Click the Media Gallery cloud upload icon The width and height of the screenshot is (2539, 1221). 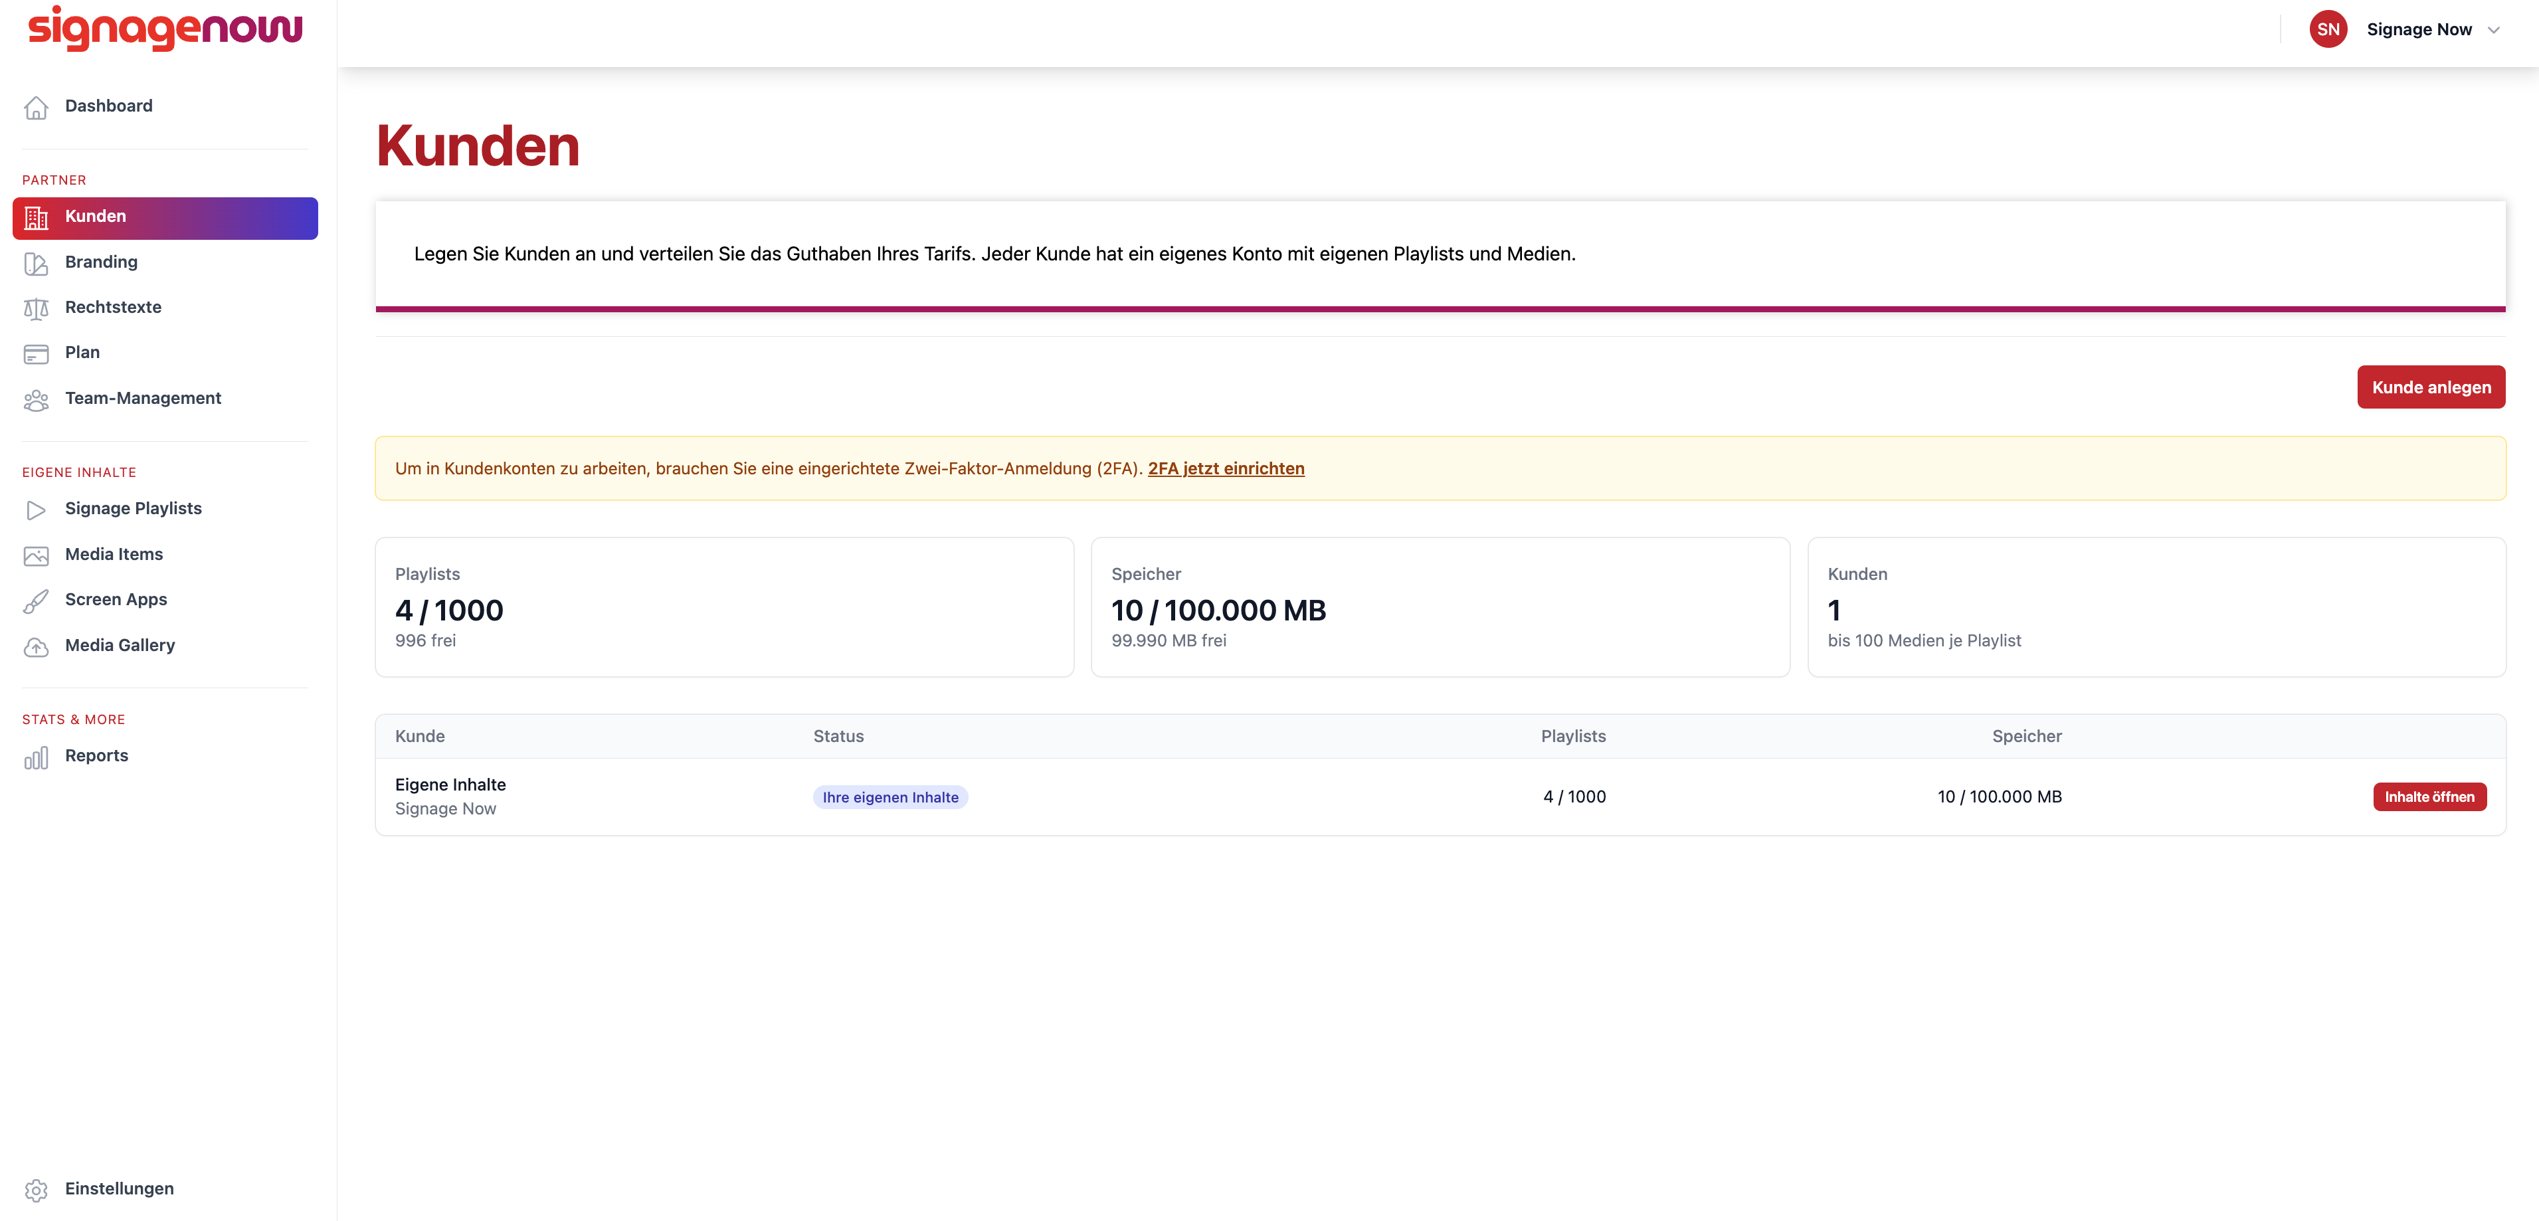[x=37, y=646]
